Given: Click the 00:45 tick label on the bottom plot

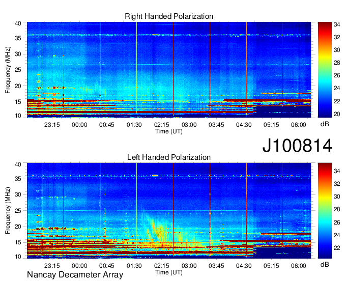Looking at the screenshot, I should coord(107,266).
